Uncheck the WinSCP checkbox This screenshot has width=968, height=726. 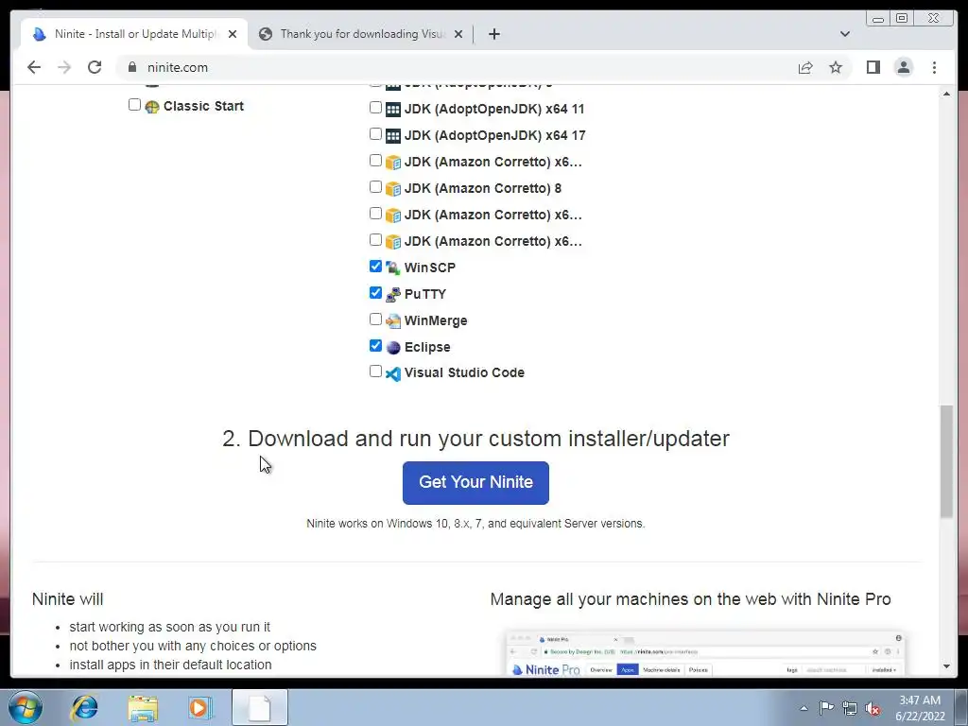[375, 266]
